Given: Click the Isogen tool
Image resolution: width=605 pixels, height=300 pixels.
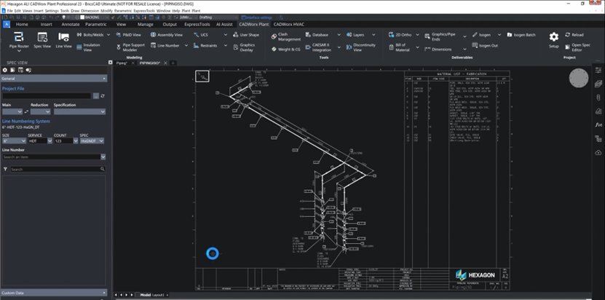Looking at the screenshot, I should [481, 35].
